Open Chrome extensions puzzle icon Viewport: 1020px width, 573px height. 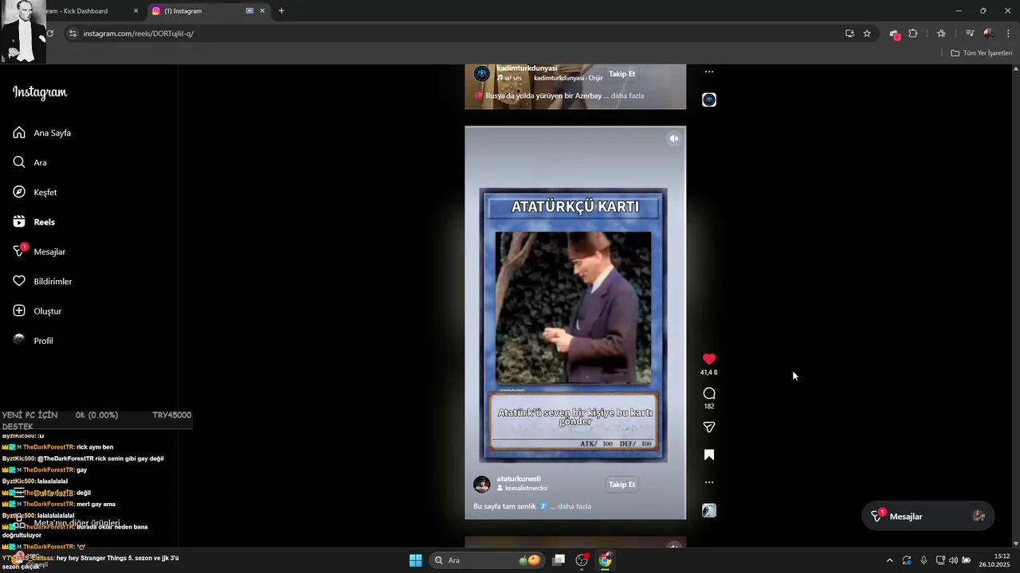tap(913, 33)
